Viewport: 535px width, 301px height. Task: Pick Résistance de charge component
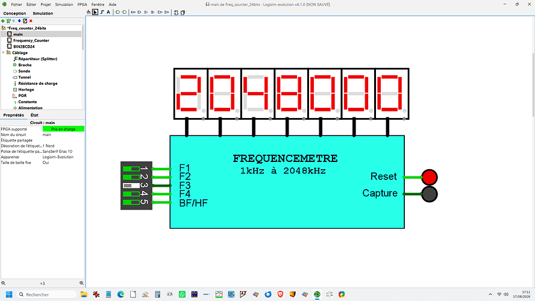[37, 83]
